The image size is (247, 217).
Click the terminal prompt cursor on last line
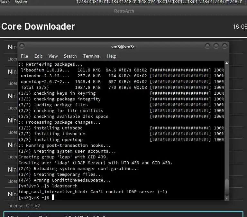coord(53,197)
